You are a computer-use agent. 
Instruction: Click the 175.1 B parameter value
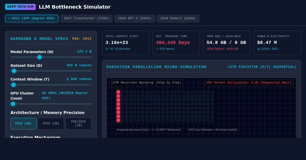pyautogui.click(x=84, y=52)
